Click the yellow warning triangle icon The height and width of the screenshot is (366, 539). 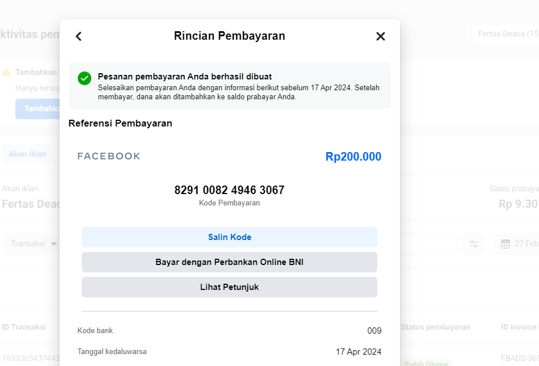point(6,72)
